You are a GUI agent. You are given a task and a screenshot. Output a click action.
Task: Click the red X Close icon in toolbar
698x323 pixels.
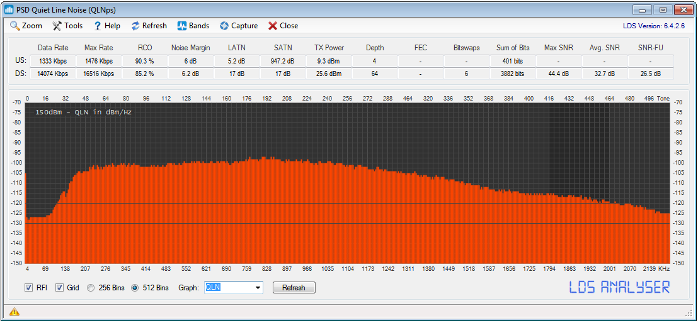[x=273, y=26]
